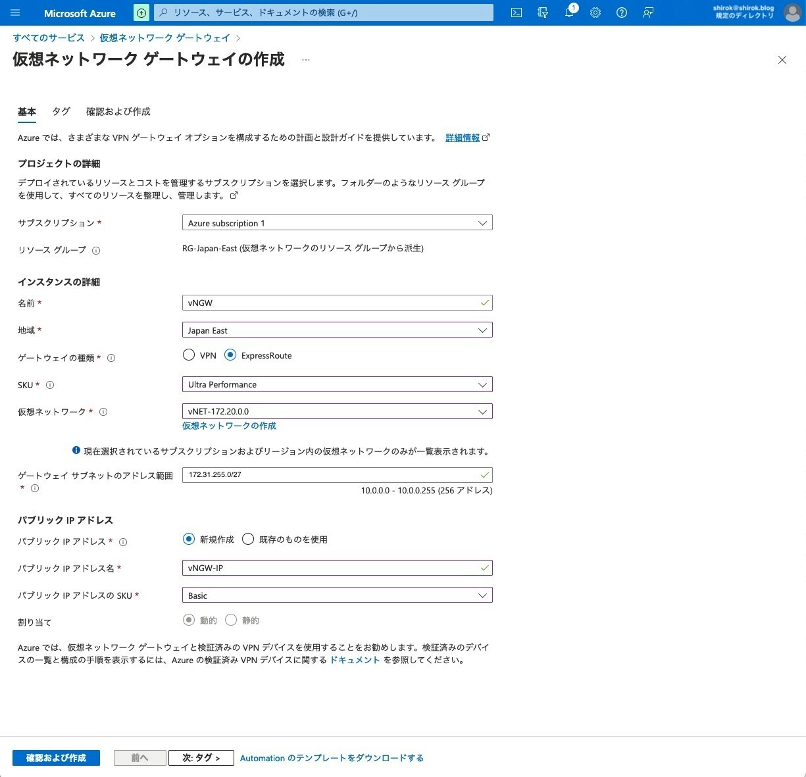Select 新規作成 for public IP address

point(189,539)
